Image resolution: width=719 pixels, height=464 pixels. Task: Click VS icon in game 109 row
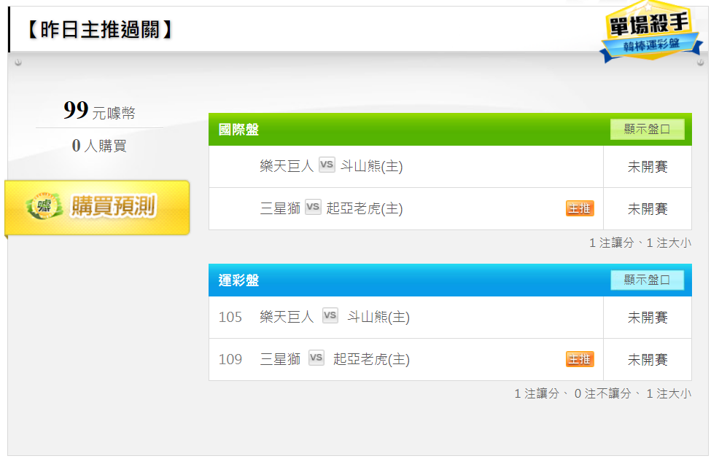point(316,358)
